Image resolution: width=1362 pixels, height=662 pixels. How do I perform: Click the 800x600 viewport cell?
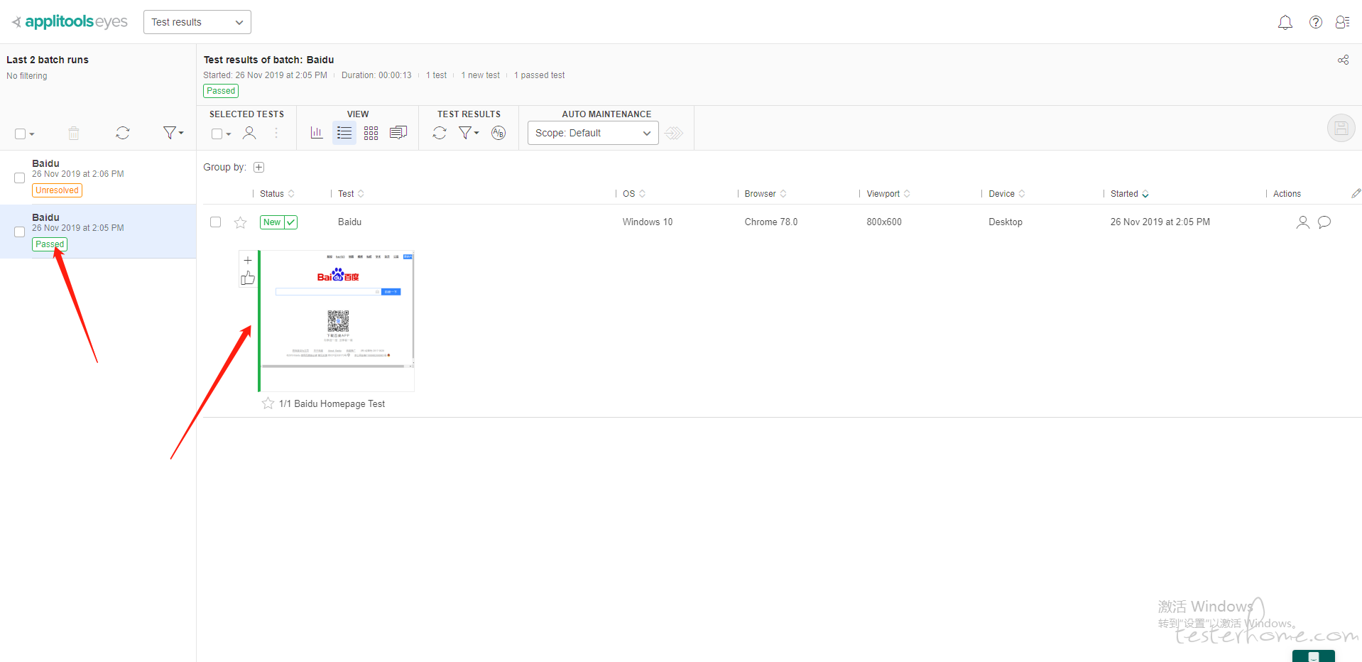coord(884,222)
